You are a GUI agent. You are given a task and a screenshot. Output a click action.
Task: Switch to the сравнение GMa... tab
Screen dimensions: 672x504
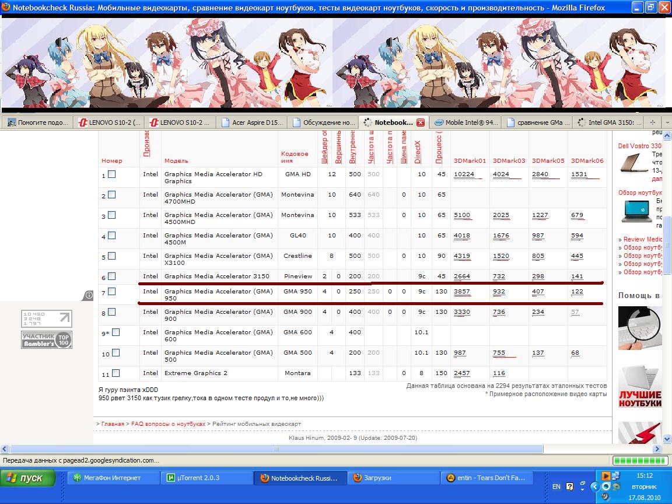[x=538, y=123]
